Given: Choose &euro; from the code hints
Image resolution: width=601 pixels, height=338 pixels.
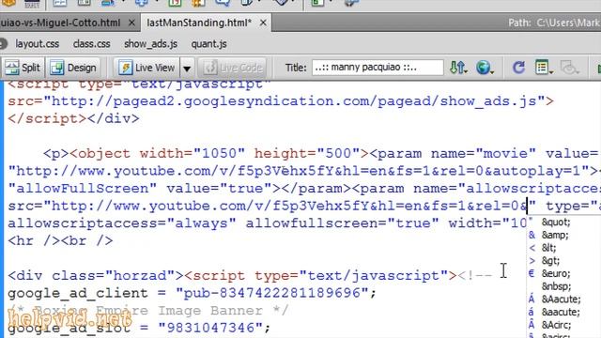Looking at the screenshot, I should [556, 273].
